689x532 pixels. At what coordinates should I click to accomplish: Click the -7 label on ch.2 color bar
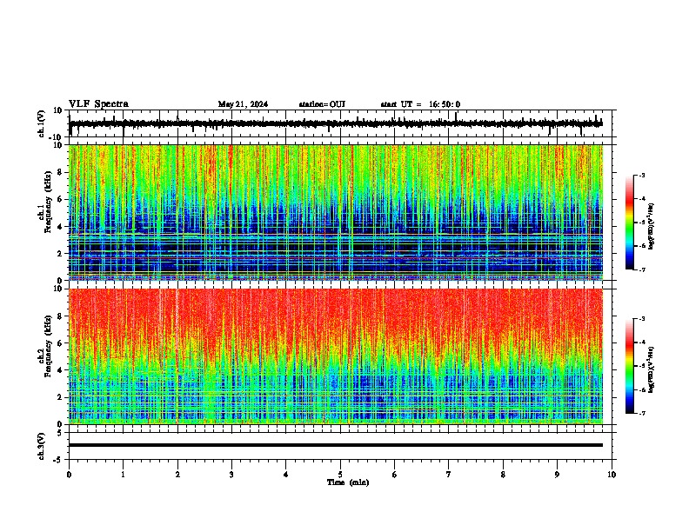(x=642, y=413)
